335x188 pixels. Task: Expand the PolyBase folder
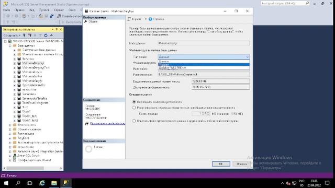pos(10,138)
